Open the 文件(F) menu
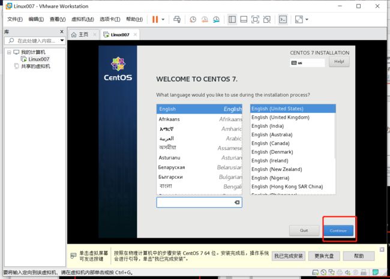The width and height of the screenshot is (390, 279). click(x=14, y=19)
